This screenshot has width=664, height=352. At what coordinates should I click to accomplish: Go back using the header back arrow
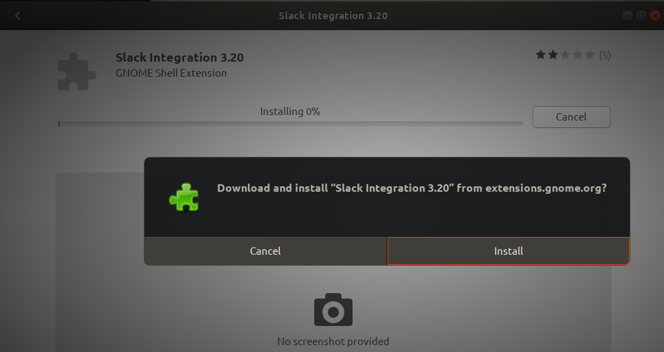point(17,16)
